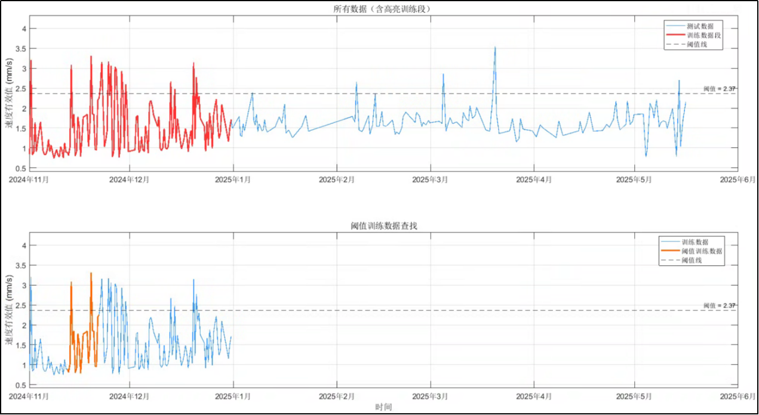Click 阈值 = 2.37 label in 所有数据 plot
The height and width of the screenshot is (415, 759).
tap(719, 89)
